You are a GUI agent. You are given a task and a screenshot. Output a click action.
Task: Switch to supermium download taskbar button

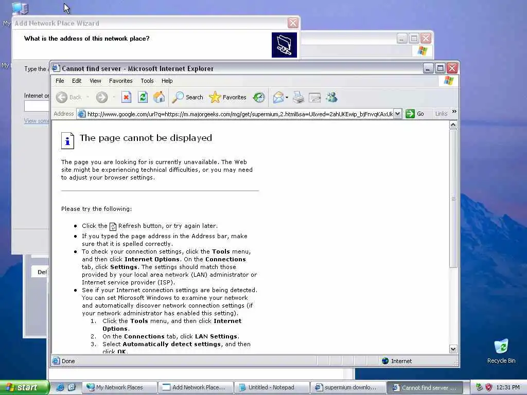347,387
